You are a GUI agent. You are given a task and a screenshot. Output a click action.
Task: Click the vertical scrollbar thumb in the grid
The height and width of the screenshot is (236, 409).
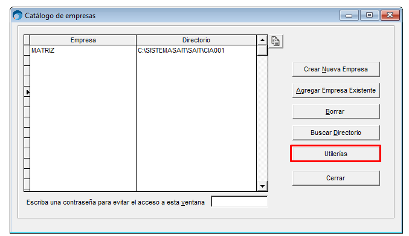[x=262, y=50]
